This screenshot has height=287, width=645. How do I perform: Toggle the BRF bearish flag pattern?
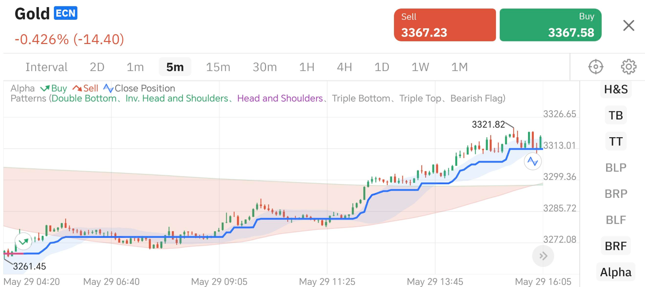click(616, 246)
